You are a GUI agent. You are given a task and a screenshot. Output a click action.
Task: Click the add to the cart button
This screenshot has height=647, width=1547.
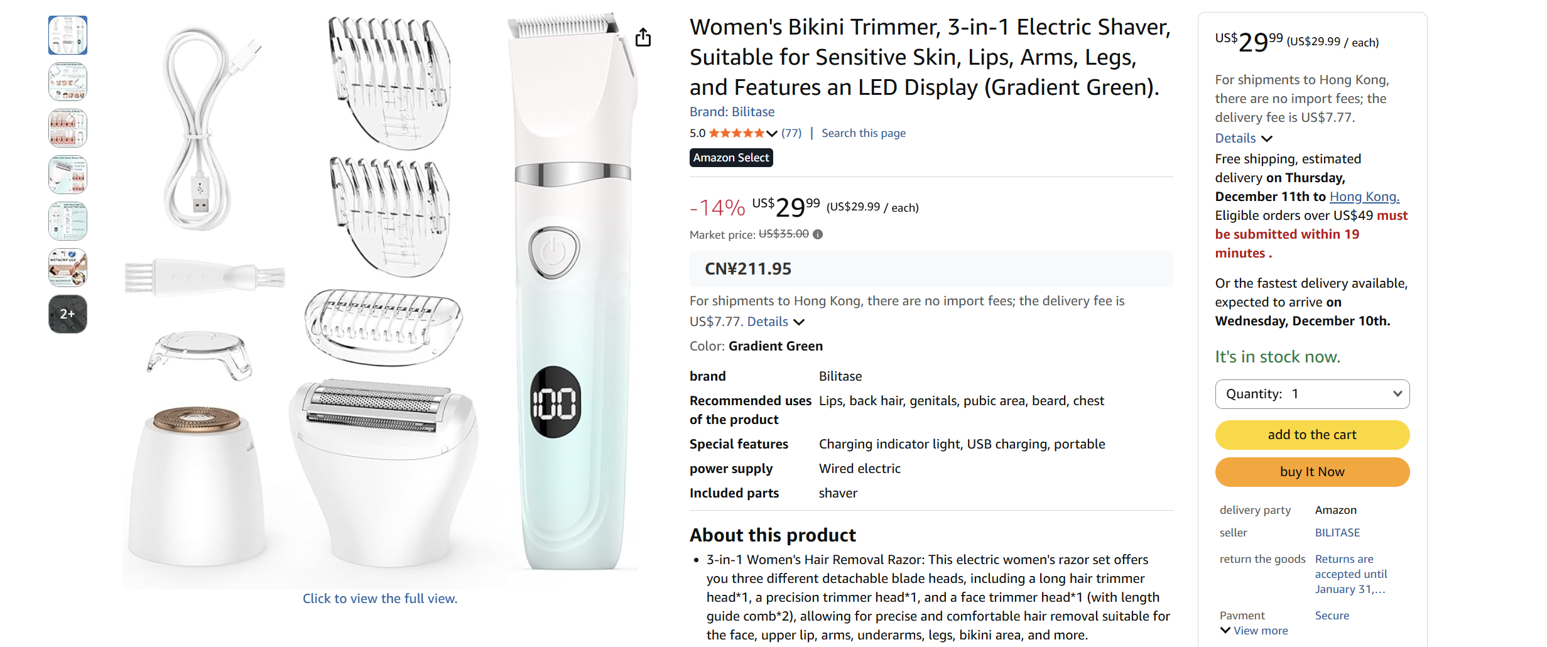click(x=1311, y=435)
